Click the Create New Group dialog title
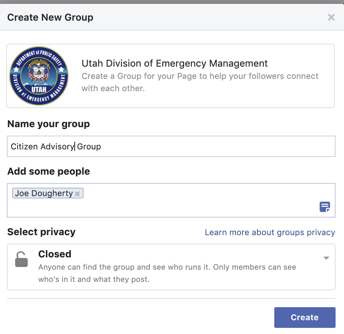344x334 pixels. point(50,17)
